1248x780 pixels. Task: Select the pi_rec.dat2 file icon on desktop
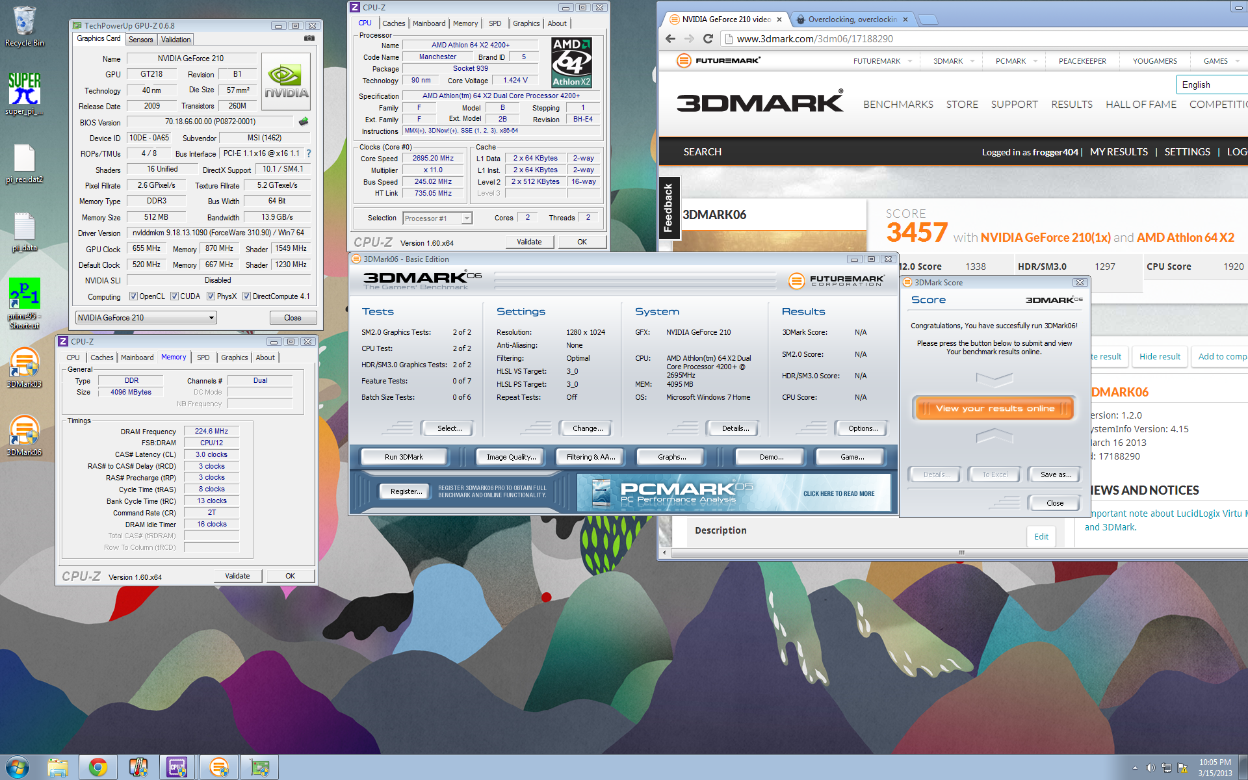(25, 163)
